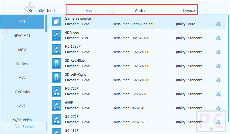
Task: Click 'Quality: Auto' text
Action: coord(185,24)
